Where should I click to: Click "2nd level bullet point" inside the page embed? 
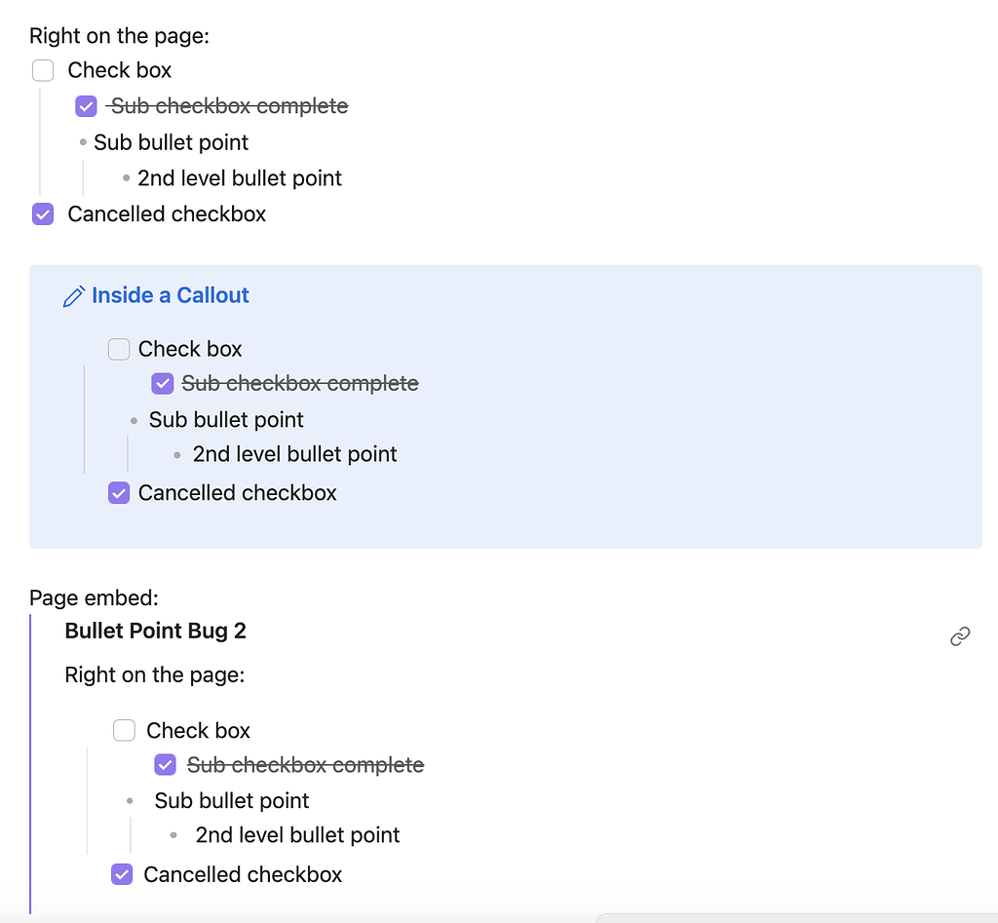[297, 835]
